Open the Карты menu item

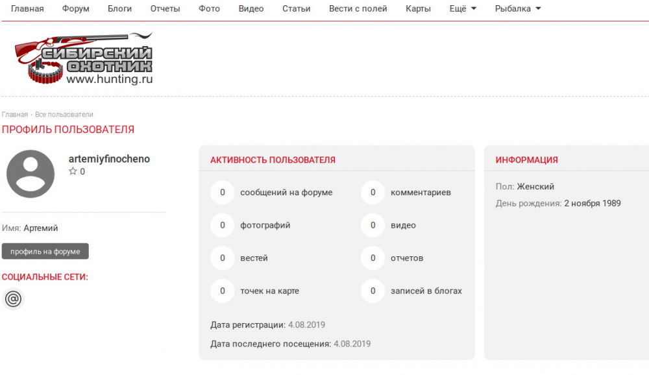click(418, 9)
